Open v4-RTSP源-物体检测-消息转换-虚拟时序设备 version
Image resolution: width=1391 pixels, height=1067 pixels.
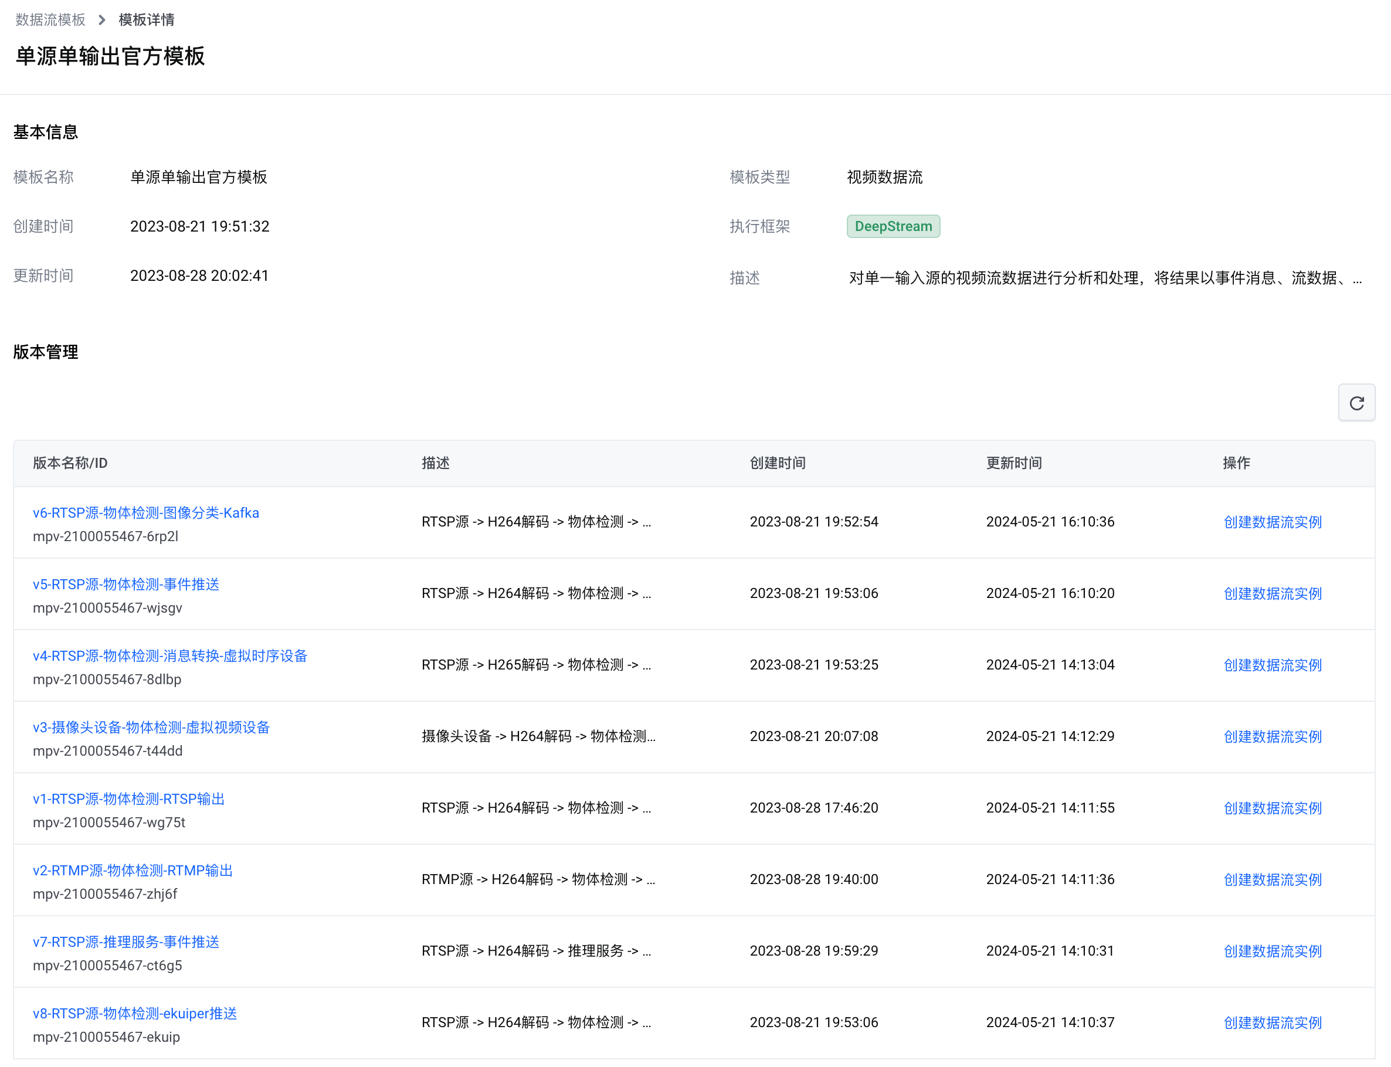click(x=170, y=655)
